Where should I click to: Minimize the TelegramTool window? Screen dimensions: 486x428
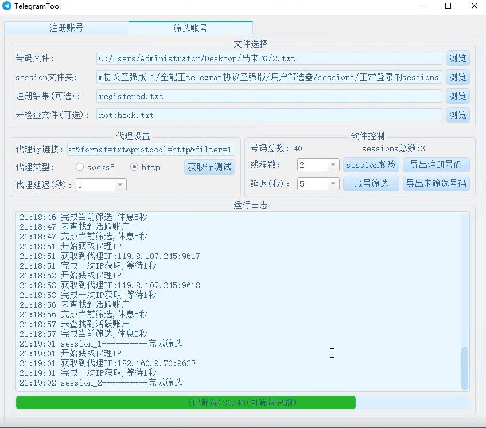click(422, 6)
